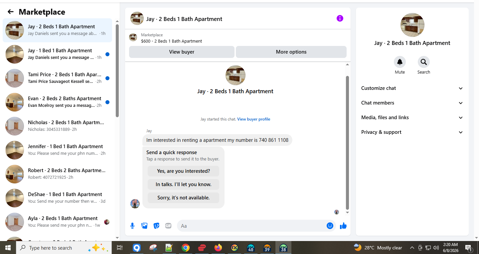This screenshot has width=479, height=254.
Task: Open Ayla · 2 Beds 1 Bath Apartment chat
Action: click(57, 222)
